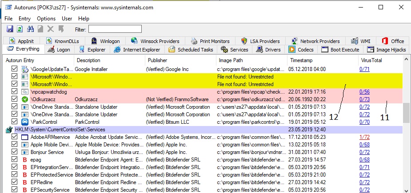Open the Options menu
411x193 pixels.
point(46,19)
